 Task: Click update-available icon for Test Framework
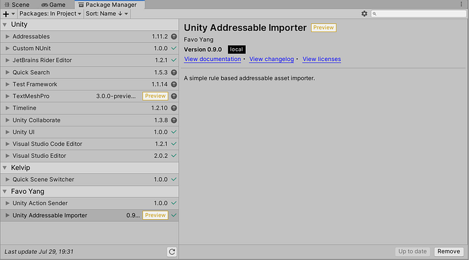174,84
